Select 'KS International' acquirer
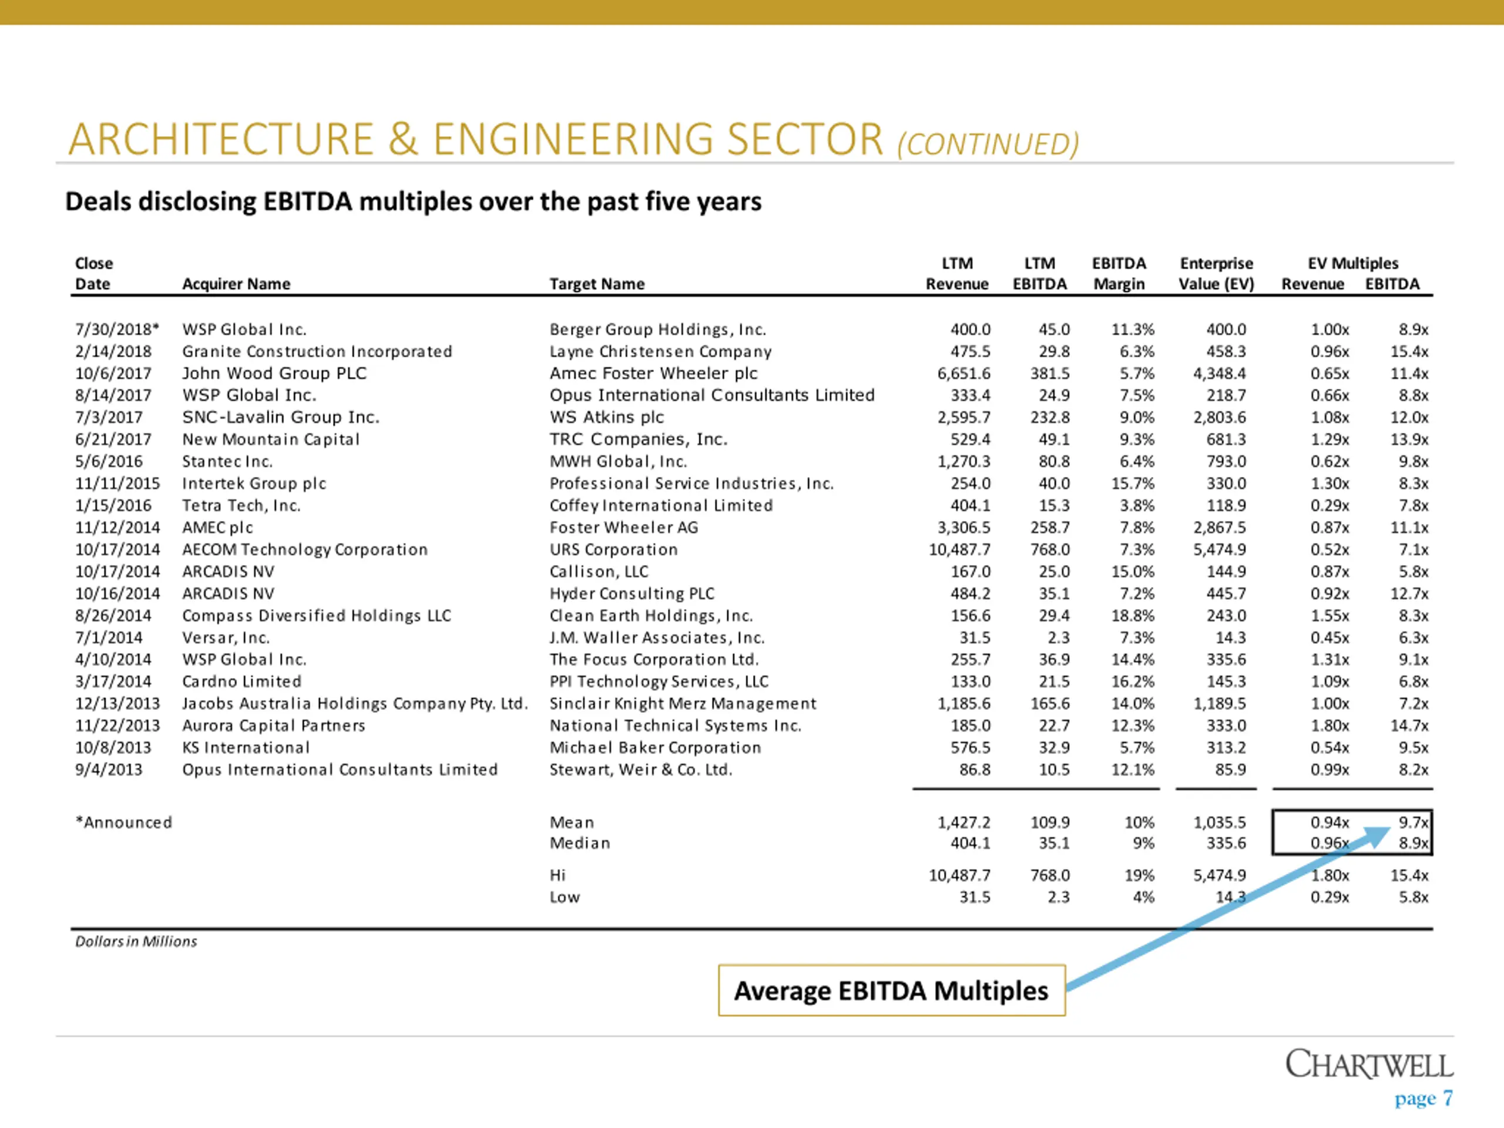1504x1128 pixels. click(246, 748)
